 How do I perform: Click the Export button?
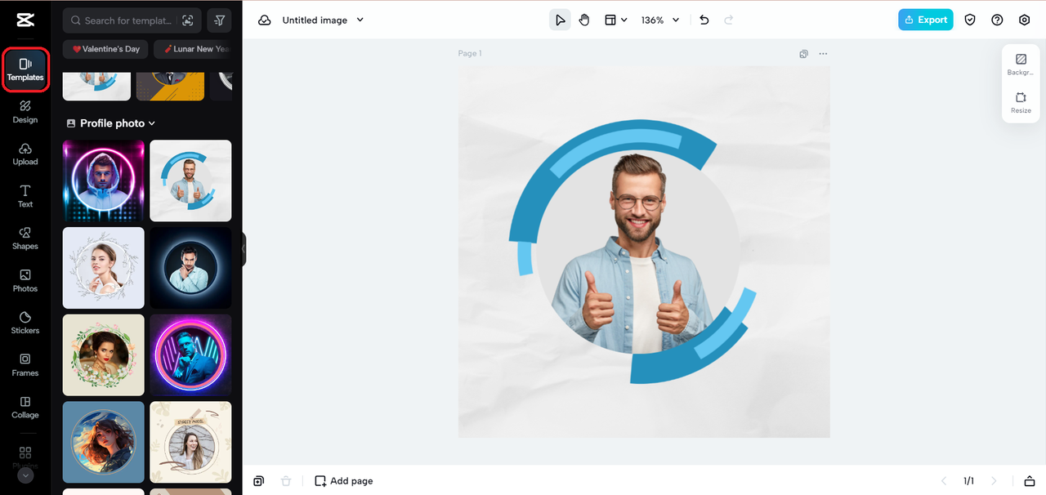(x=926, y=20)
